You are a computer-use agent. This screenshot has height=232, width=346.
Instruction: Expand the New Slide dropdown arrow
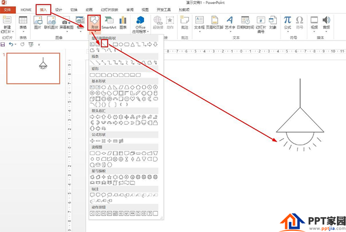click(x=13, y=31)
